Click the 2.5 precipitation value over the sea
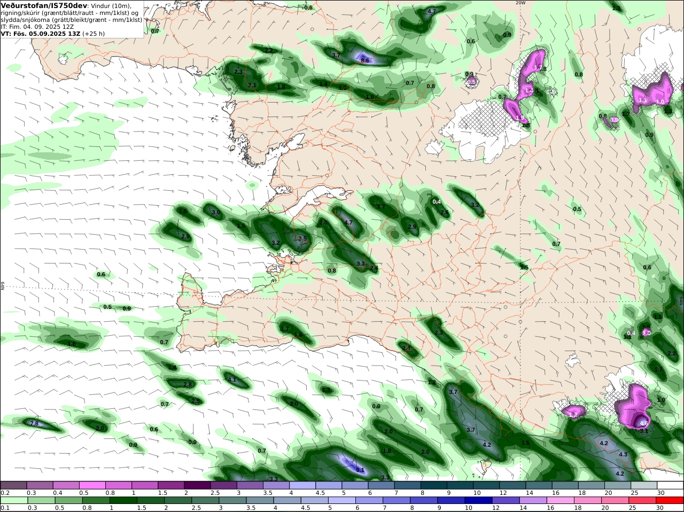 point(196,401)
